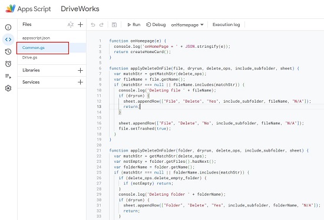Screen dimensions: 324x220
Task: Click the Services section label
Action: [31, 82]
